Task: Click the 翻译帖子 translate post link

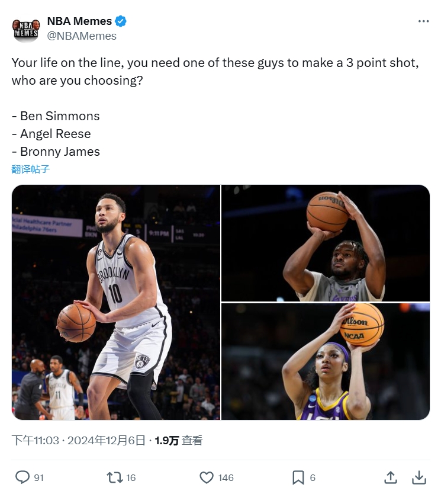Action: 31,169
